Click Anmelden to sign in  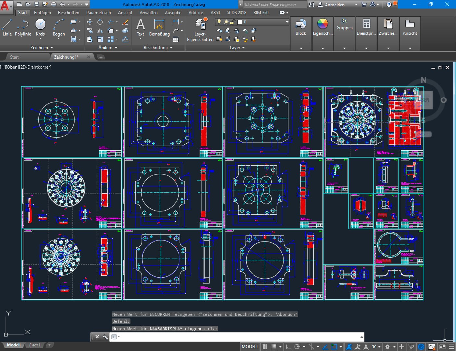coord(335,5)
